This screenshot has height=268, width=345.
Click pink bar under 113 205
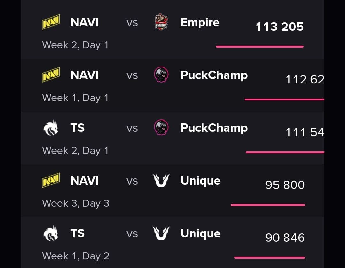coord(260,47)
